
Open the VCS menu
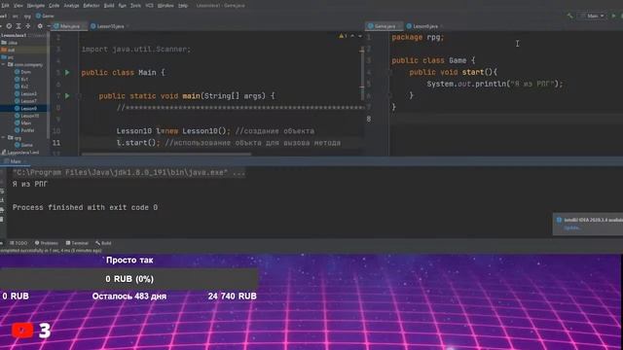[x=149, y=6]
